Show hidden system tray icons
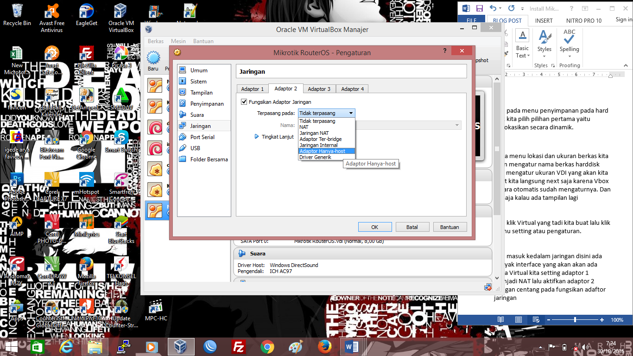The image size is (633, 356). (541, 347)
